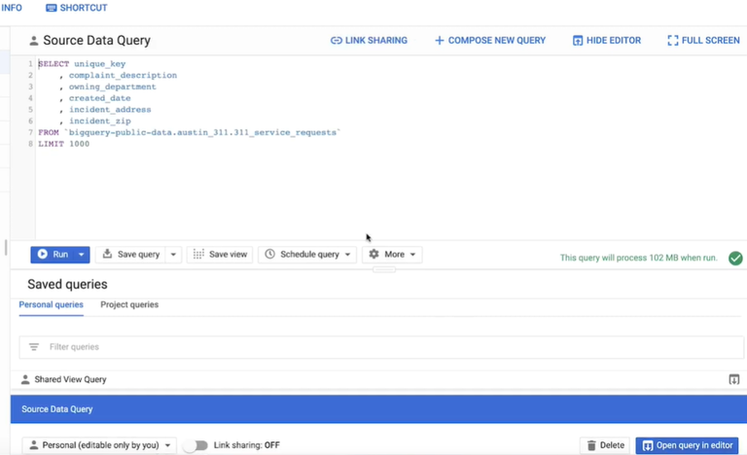Screen dimensions: 747x455
Task: Click the green query validation checkmark
Action: pos(735,259)
